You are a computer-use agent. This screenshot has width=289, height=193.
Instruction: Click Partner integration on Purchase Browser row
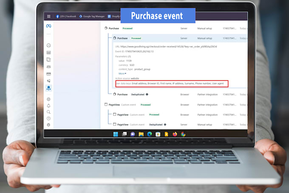click(x=207, y=94)
